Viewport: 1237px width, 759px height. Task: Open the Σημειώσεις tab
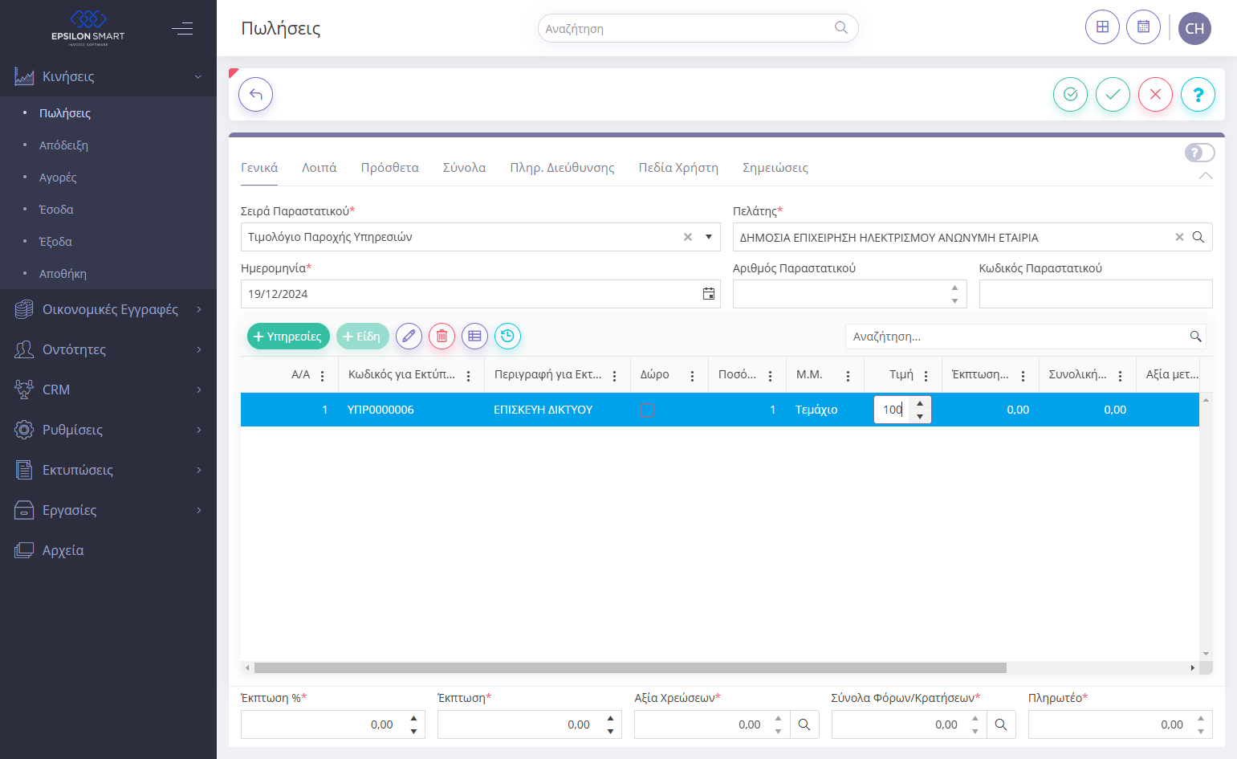tap(775, 168)
